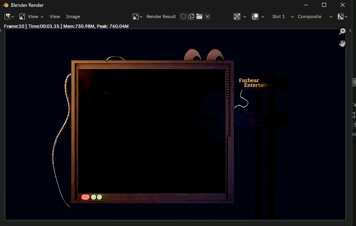Click the pan hand gizmo

point(342,43)
